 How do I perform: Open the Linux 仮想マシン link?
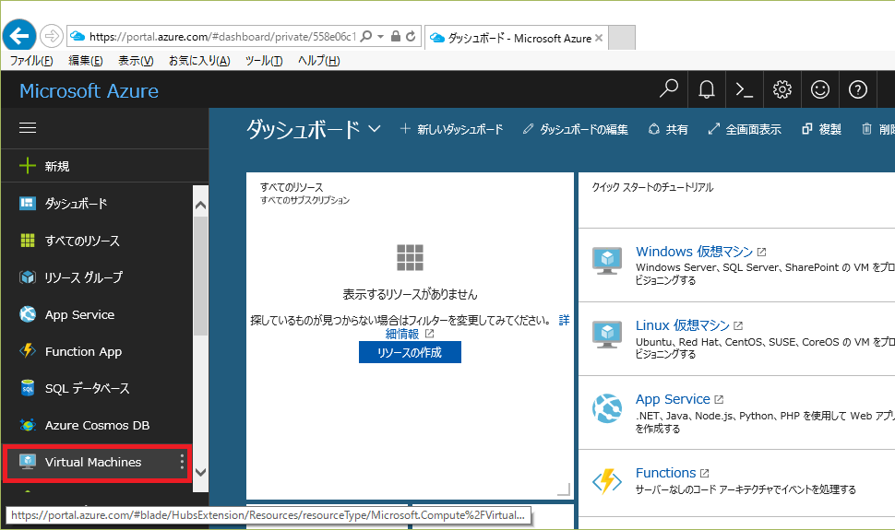(x=683, y=325)
